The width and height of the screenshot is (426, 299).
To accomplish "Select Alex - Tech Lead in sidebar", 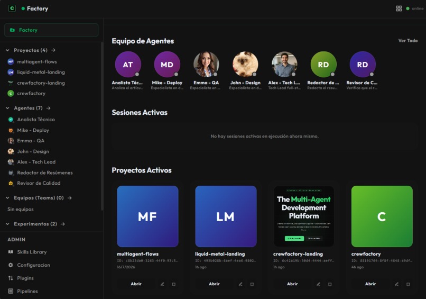I will (x=36, y=162).
